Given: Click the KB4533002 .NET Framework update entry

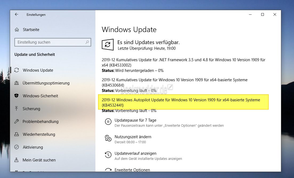Looking at the screenshot, I should coord(183,62).
